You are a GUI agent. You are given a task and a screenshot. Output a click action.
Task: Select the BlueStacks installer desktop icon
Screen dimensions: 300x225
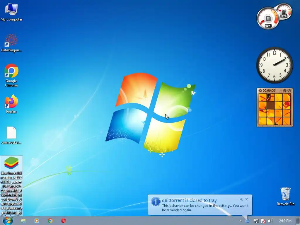11,185
